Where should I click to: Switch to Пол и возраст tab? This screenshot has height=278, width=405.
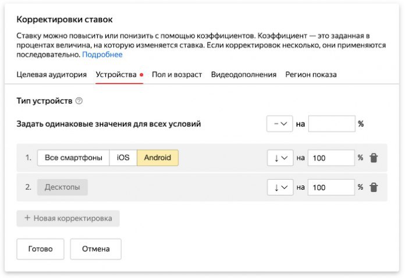(x=177, y=74)
